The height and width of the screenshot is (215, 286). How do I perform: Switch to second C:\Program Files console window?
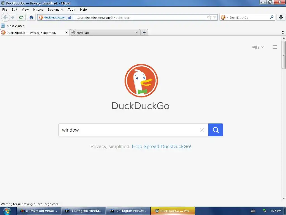pos(128,211)
